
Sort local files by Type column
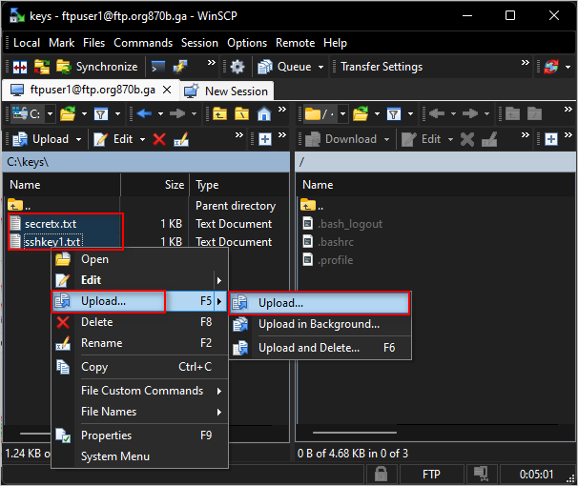coord(239,185)
